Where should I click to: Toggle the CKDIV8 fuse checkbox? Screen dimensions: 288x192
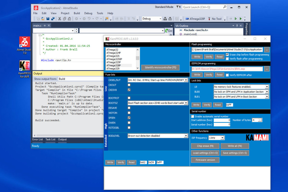tap(129, 90)
